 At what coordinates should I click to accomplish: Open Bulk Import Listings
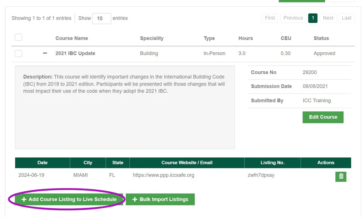pyautogui.click(x=160, y=199)
